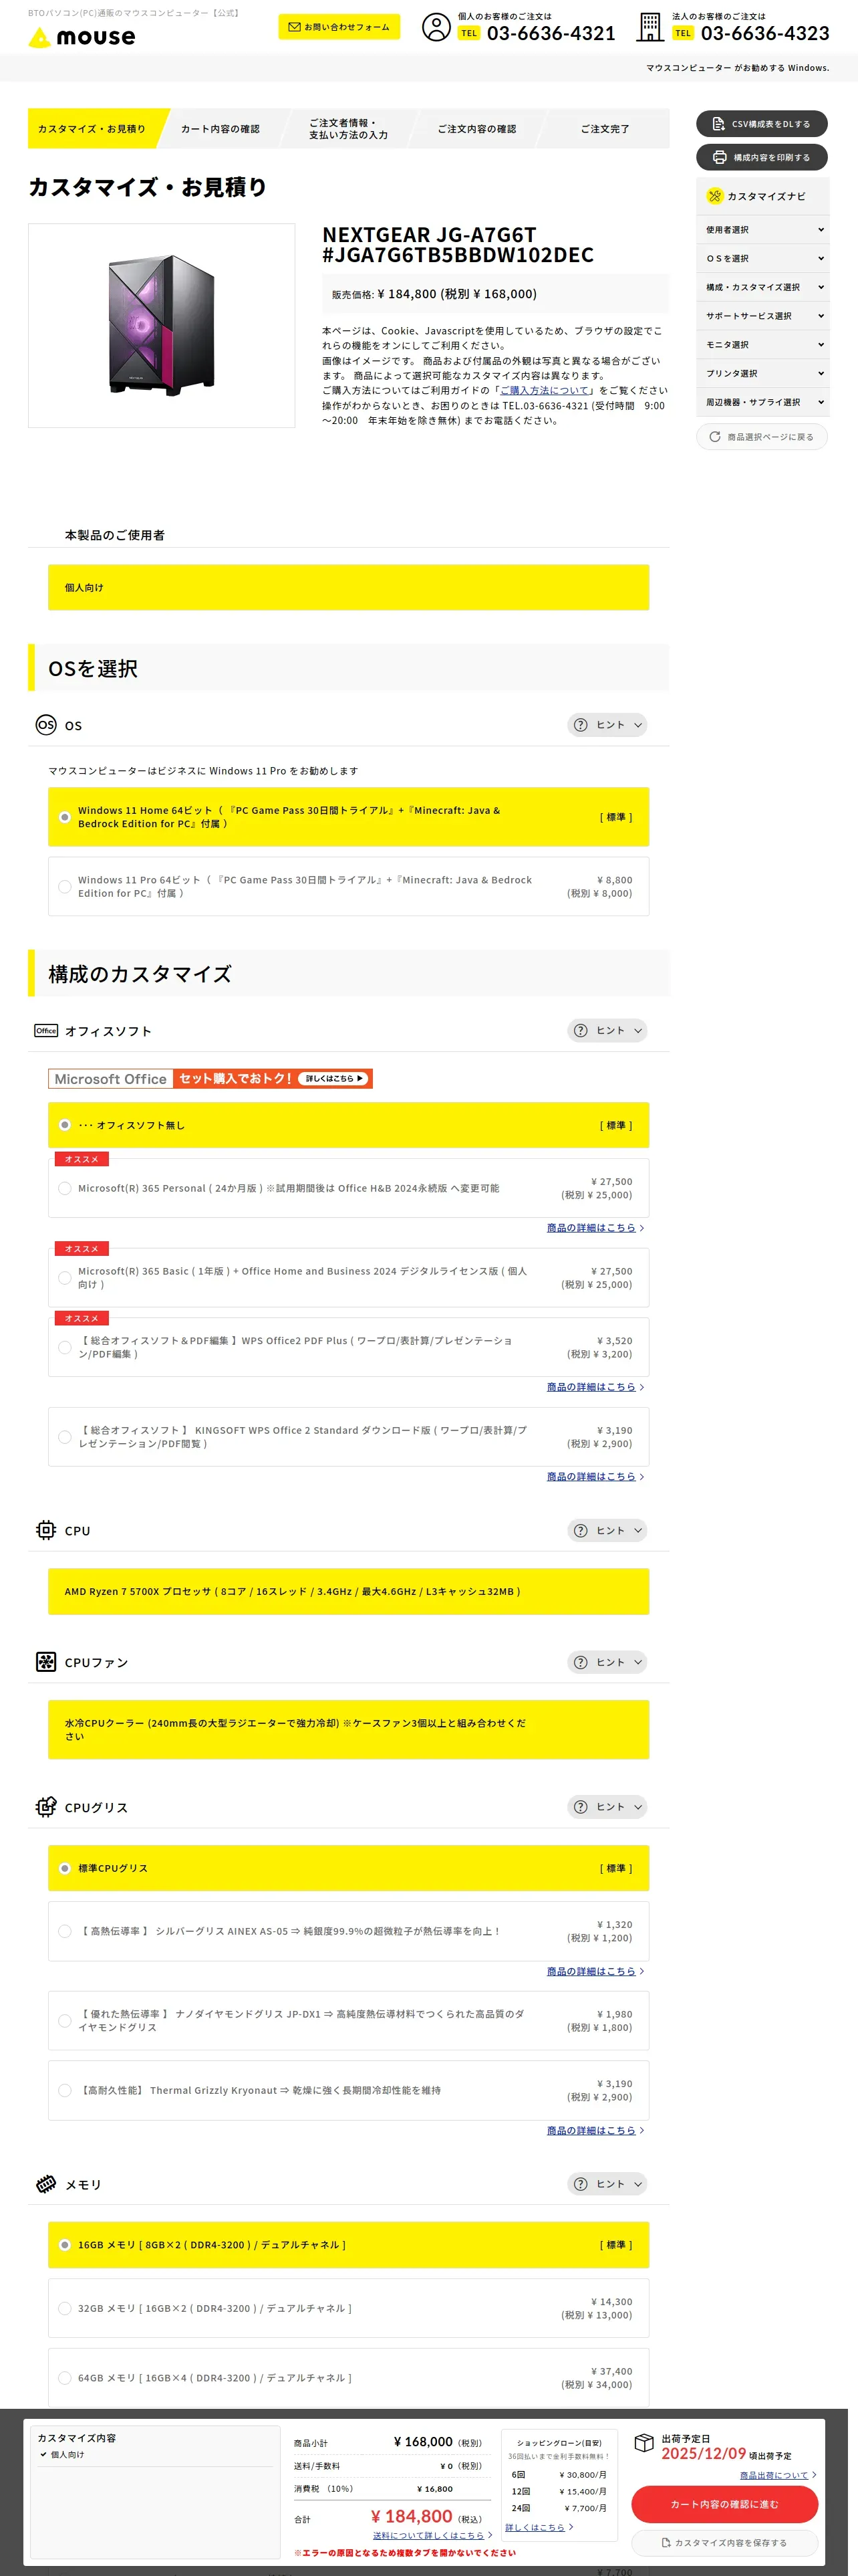Click the save document icon in カスタマイズ内容を保存する
Viewport: 858px width, 2576px height.
click(x=666, y=2543)
